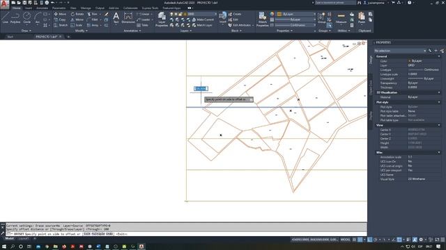Click the offset distance input near cursor

[x=201, y=89]
